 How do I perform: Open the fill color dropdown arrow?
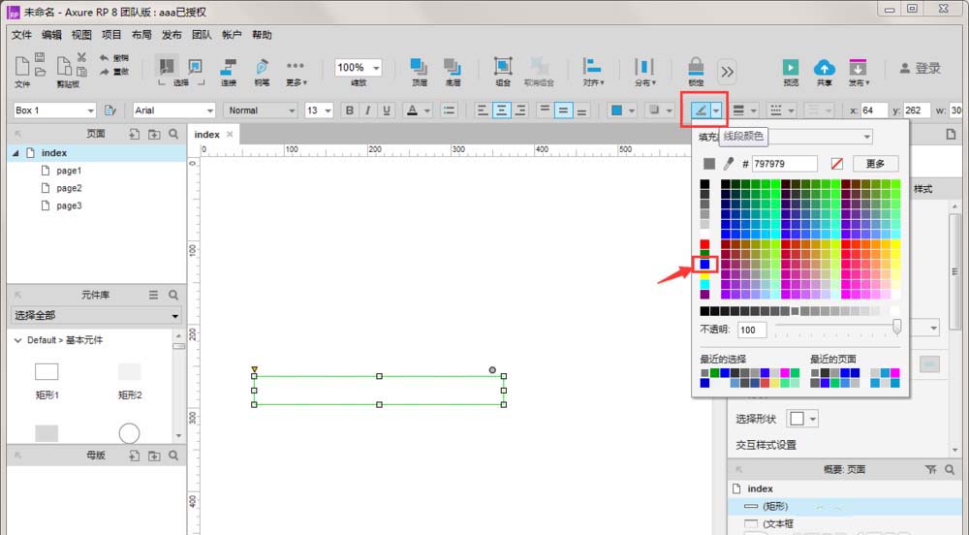pos(632,111)
